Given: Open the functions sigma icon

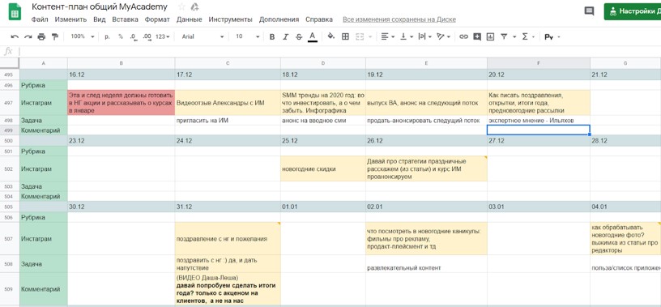Looking at the screenshot, I should 525,36.
